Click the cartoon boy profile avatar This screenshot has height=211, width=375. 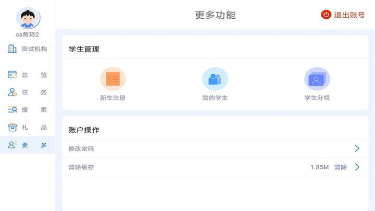28,18
